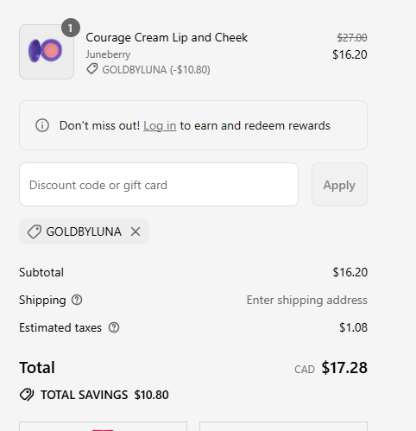The height and width of the screenshot is (431, 416).
Task: Open the Log in link
Action: [x=160, y=126]
